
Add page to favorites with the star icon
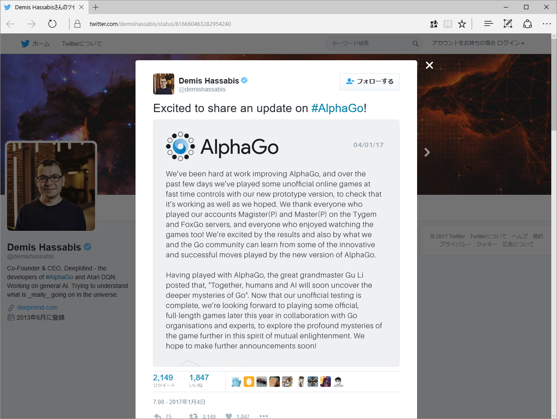coord(462,24)
